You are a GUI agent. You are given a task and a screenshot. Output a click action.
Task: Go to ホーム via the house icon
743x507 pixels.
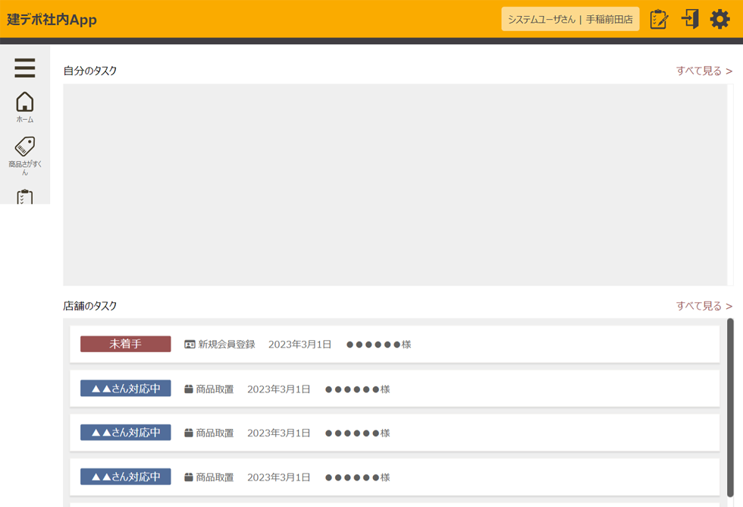24,107
